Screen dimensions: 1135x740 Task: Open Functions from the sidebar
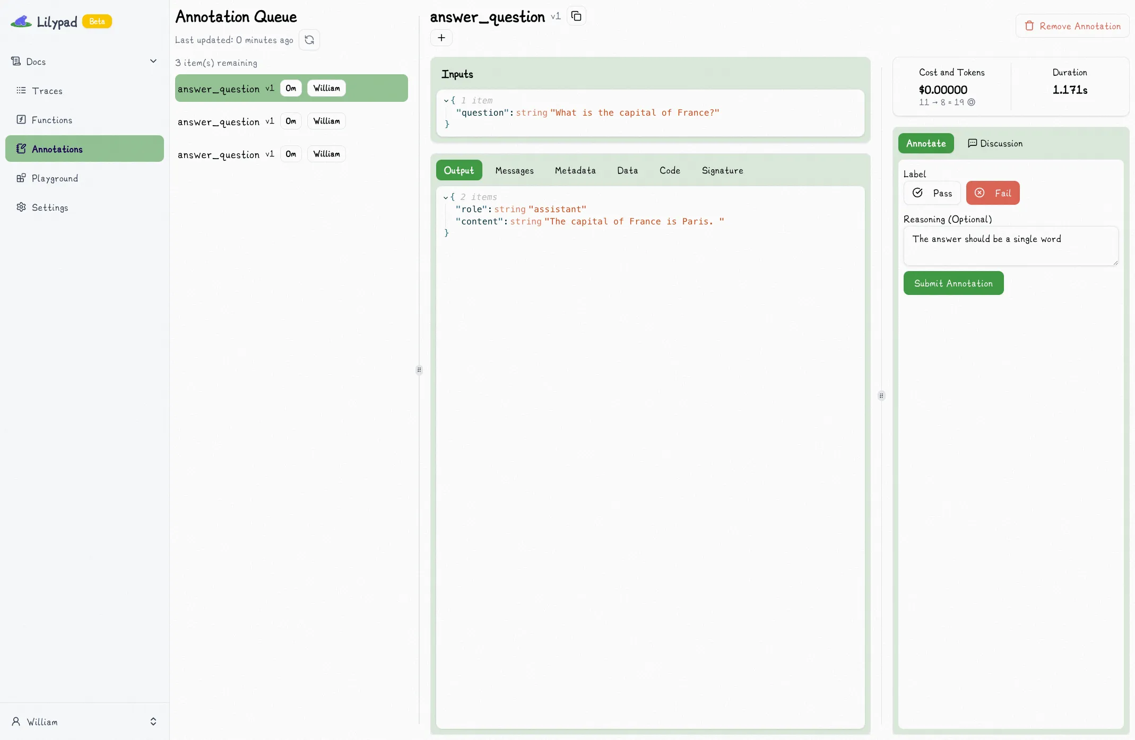[x=51, y=119]
